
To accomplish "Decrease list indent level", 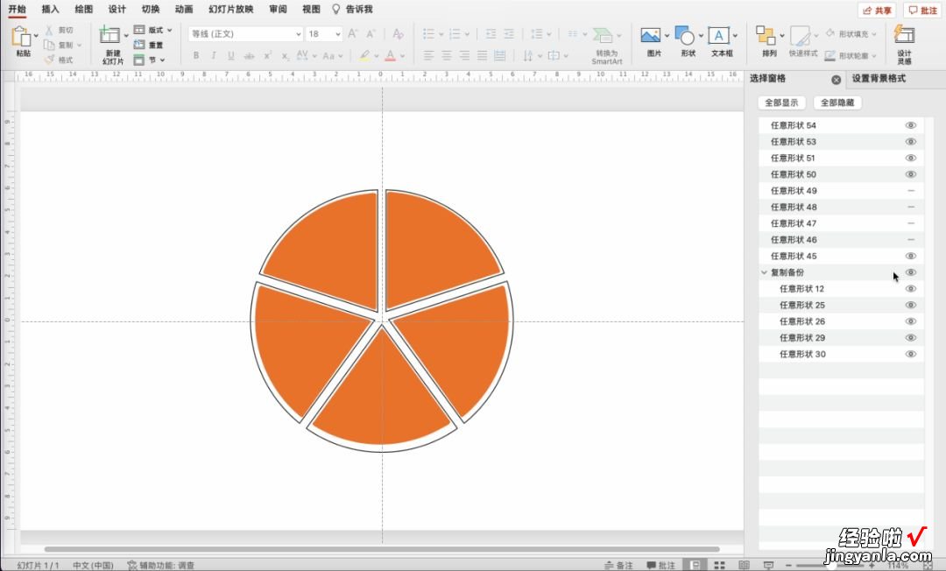I will pyautogui.click(x=491, y=34).
